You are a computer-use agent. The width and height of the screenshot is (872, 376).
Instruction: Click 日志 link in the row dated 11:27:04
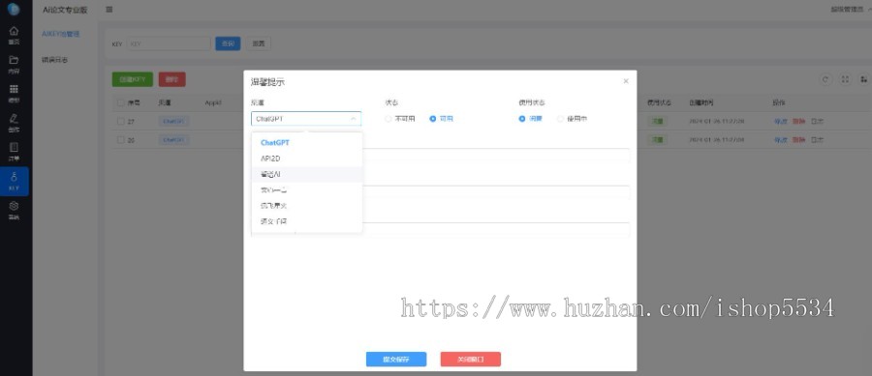(817, 140)
